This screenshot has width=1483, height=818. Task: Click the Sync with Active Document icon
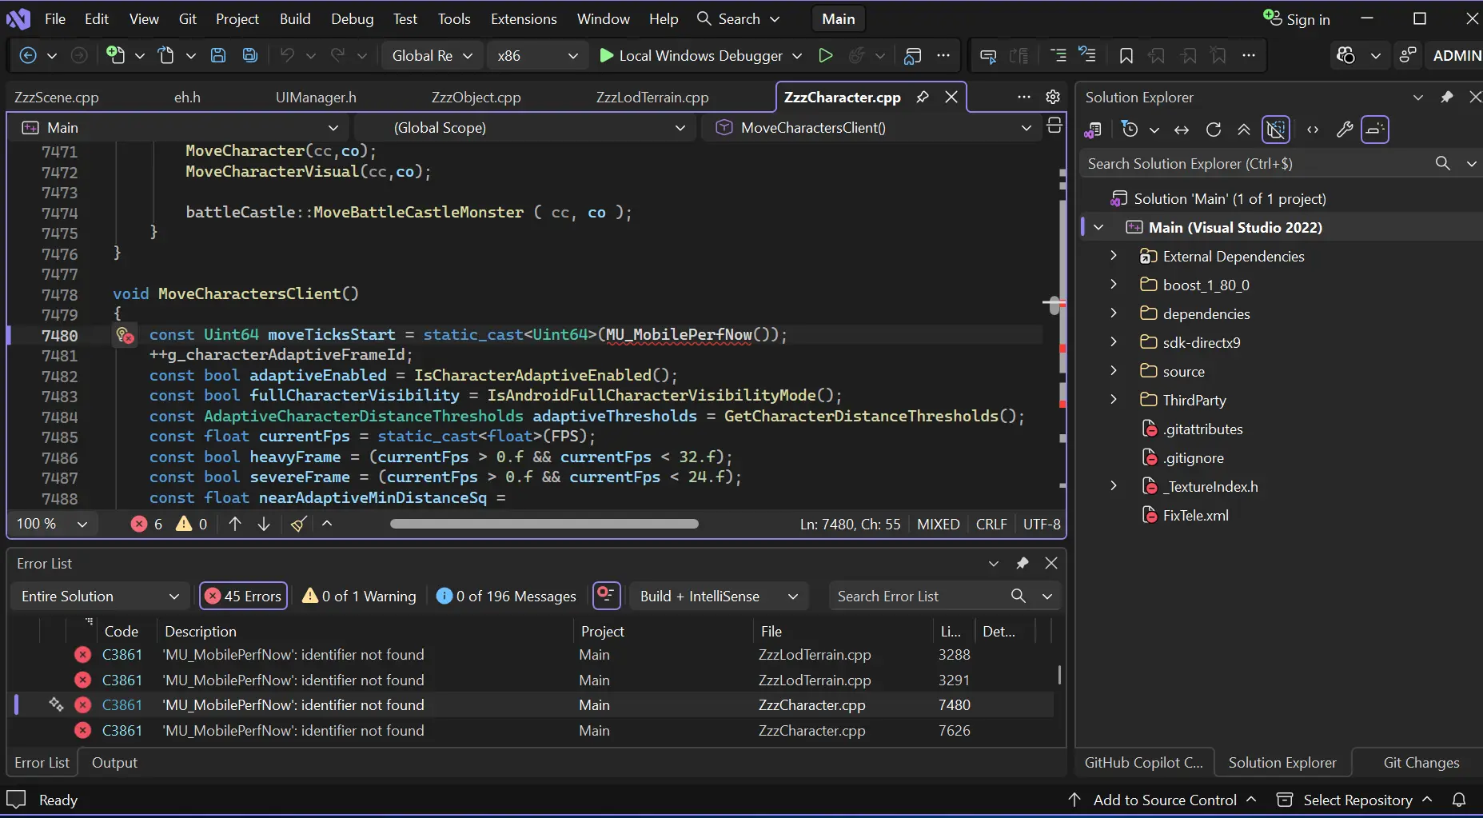[1182, 130]
